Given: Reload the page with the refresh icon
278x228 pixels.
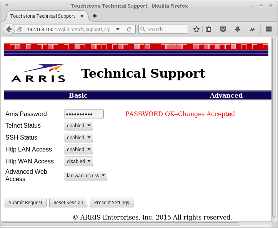Looking at the screenshot, I should point(129,29).
